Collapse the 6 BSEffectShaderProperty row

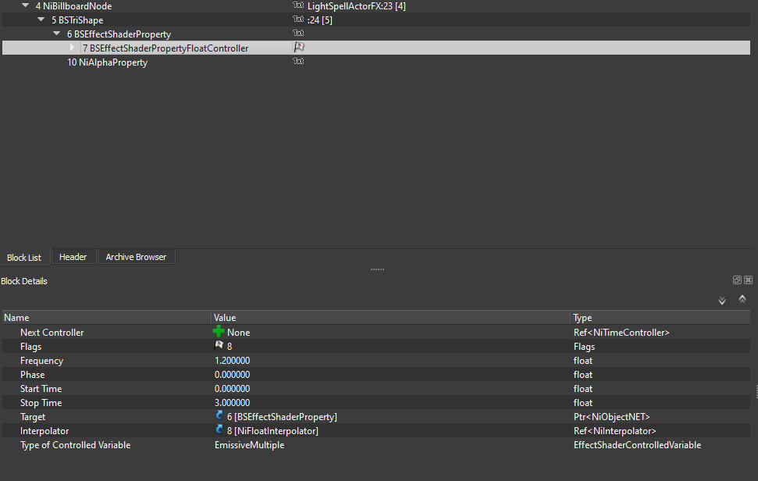(56, 34)
